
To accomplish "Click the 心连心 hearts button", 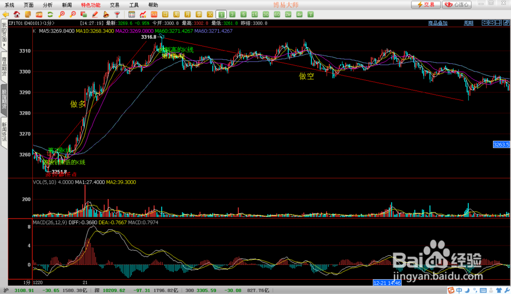I will [457, 5].
